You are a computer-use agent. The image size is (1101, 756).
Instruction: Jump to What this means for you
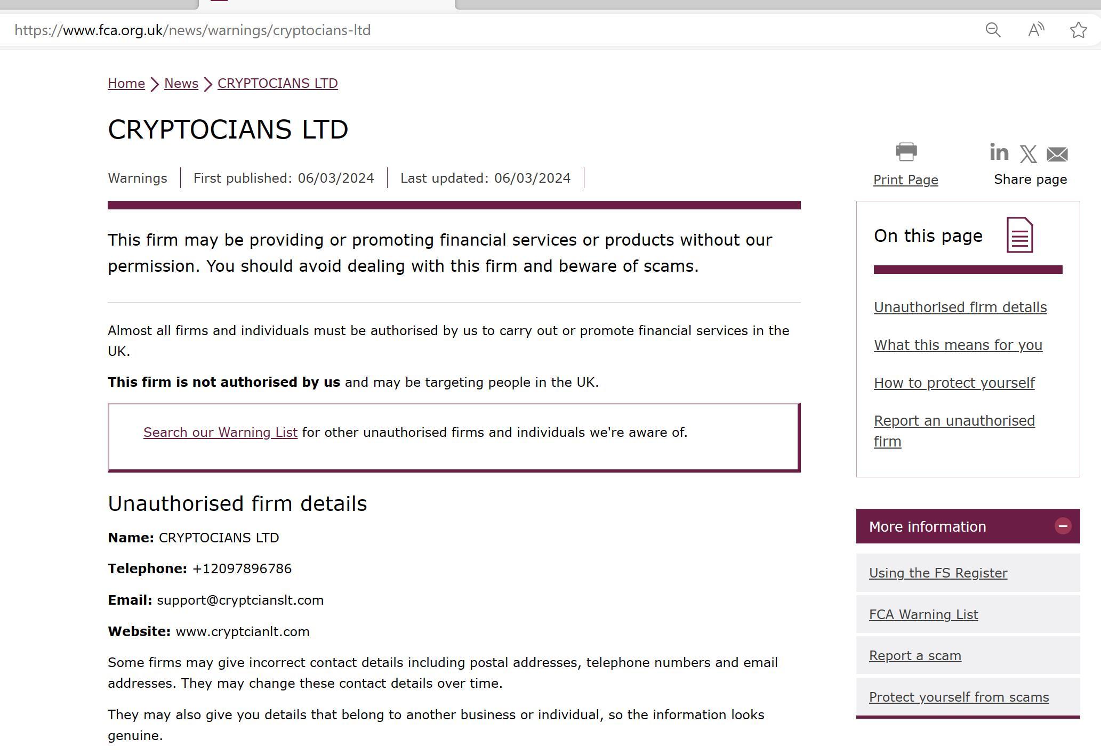pos(958,345)
